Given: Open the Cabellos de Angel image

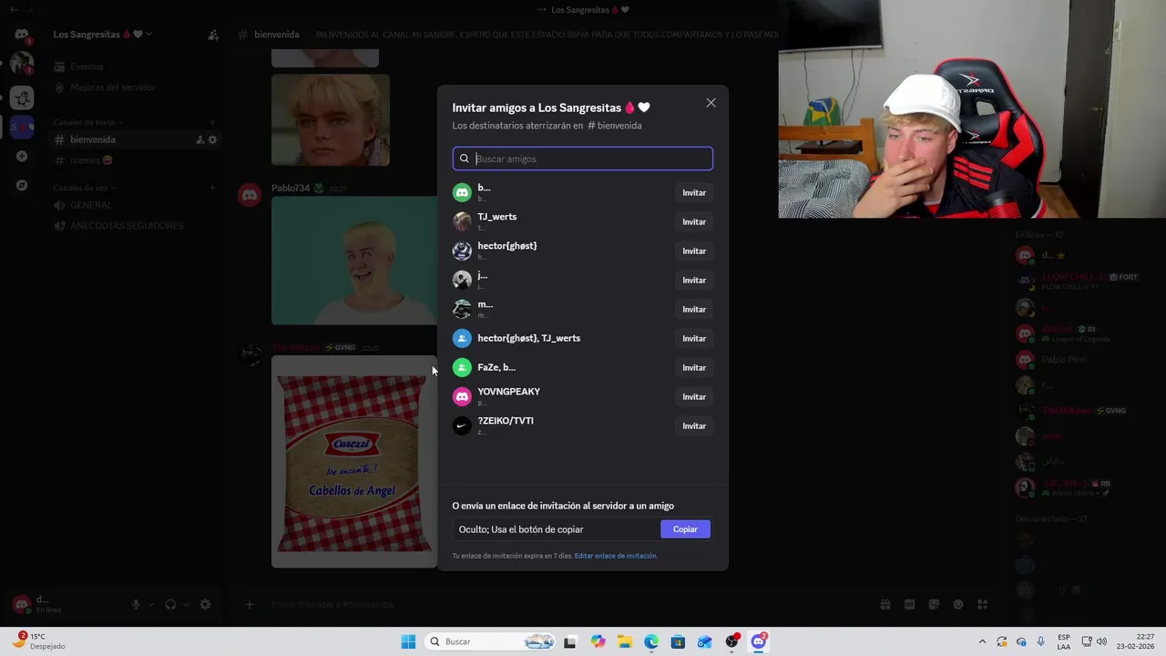Looking at the screenshot, I should click(x=354, y=462).
